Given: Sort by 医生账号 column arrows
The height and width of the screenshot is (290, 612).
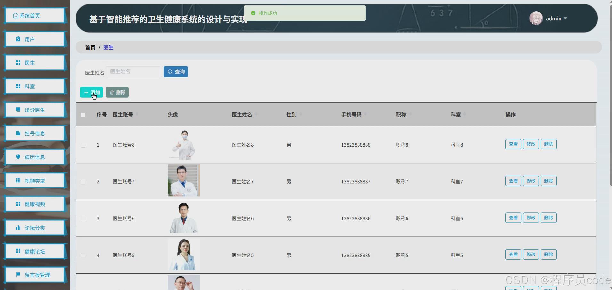Looking at the screenshot, I should 137,114.
